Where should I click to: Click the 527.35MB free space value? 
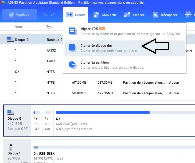coord(105,83)
